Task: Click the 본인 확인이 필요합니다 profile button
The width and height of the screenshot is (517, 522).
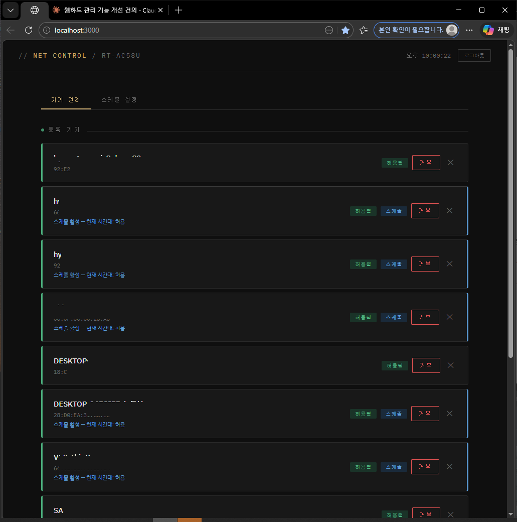Action: coord(416,30)
